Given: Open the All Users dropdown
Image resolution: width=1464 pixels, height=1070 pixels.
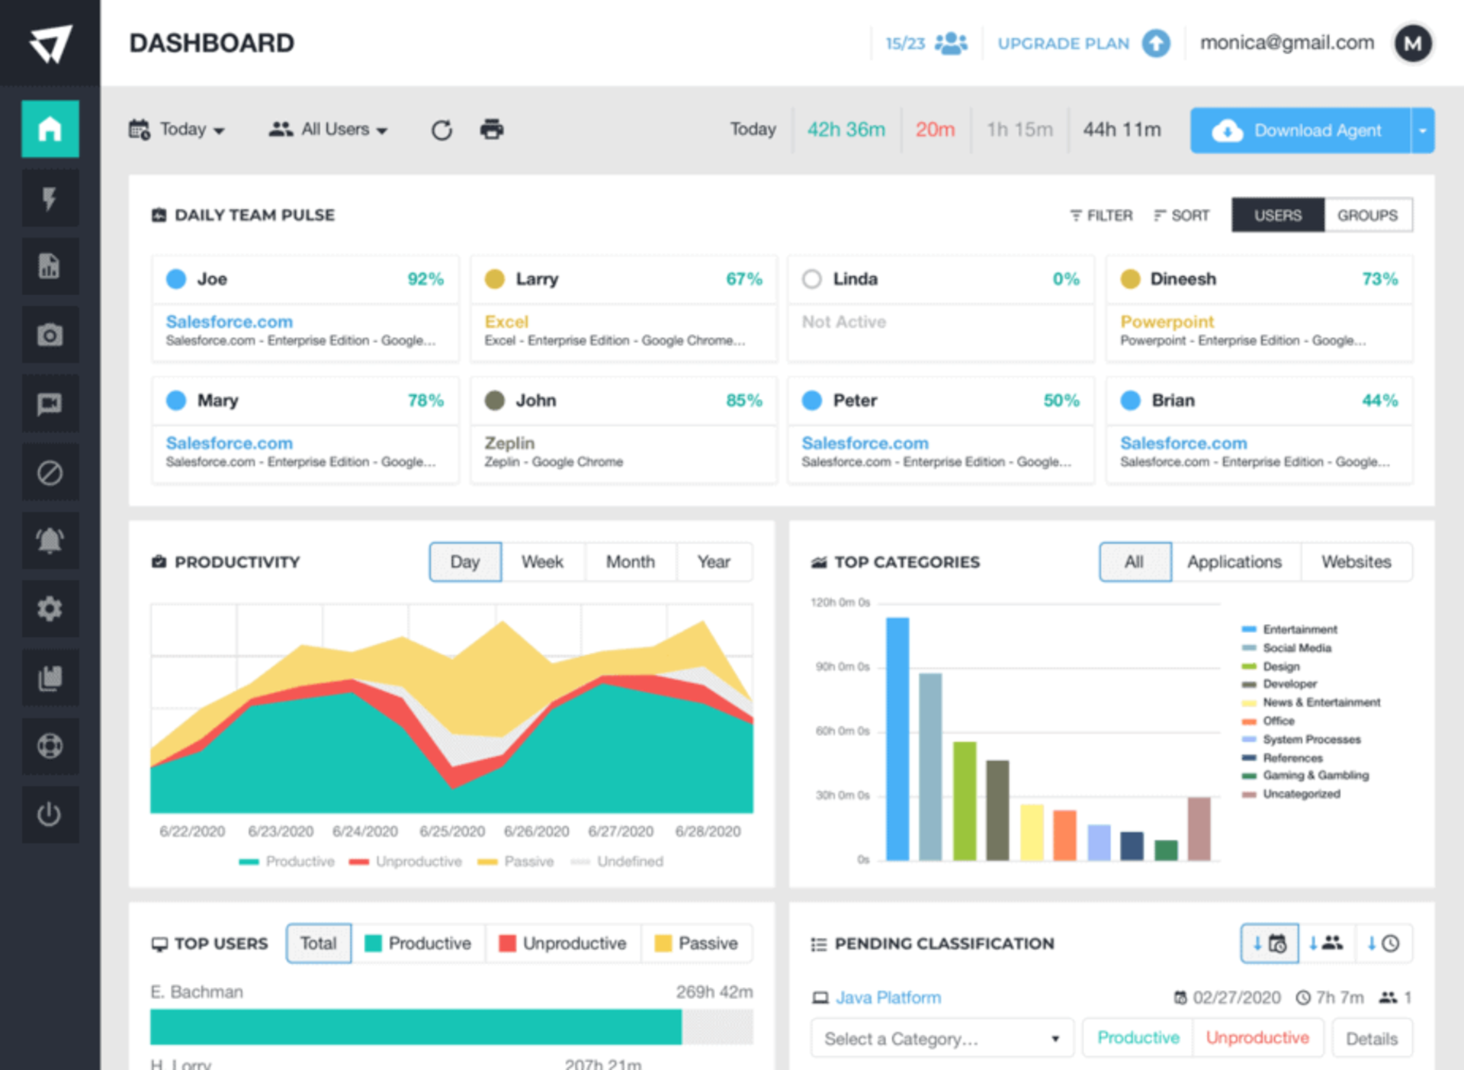Looking at the screenshot, I should (328, 130).
